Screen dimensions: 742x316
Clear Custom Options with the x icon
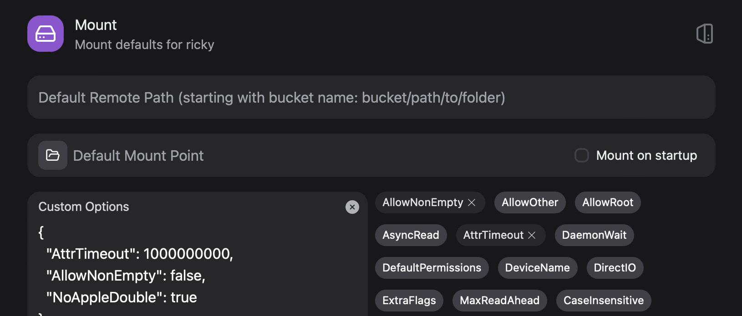click(352, 207)
